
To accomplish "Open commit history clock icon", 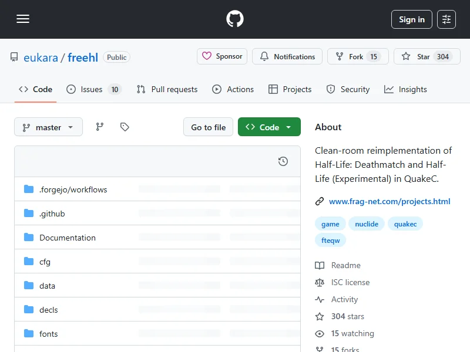I will coord(283,161).
